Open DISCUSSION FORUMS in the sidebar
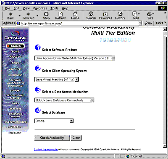The height and width of the screenshot is (159, 168). 16,115
